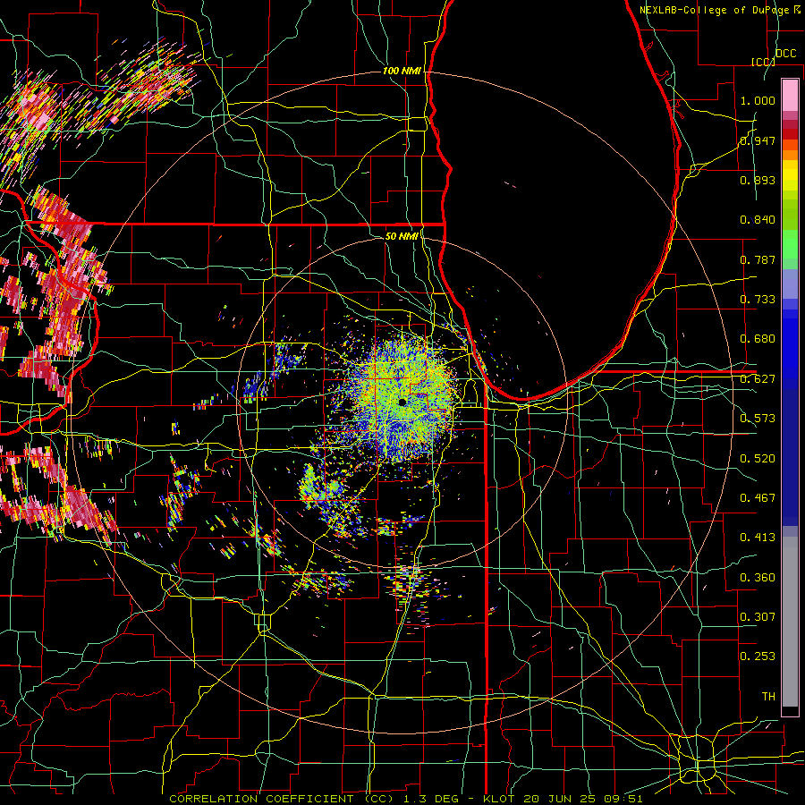Select the 0.947 scale value

[758, 140]
